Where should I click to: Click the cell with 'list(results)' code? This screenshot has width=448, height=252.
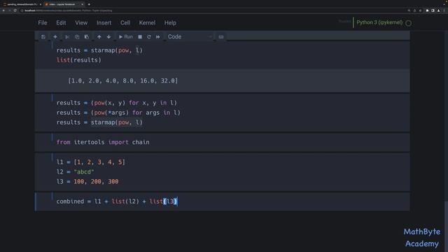(x=222, y=55)
